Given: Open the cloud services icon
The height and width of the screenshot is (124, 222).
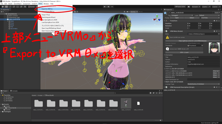Looking at the screenshot, I should pyautogui.click(x=189, y=7).
